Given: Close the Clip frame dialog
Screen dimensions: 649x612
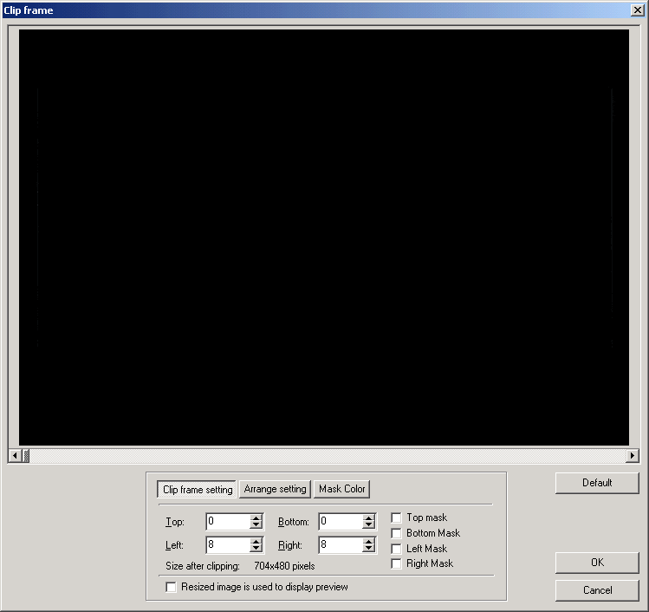Looking at the screenshot, I should coord(637,10).
